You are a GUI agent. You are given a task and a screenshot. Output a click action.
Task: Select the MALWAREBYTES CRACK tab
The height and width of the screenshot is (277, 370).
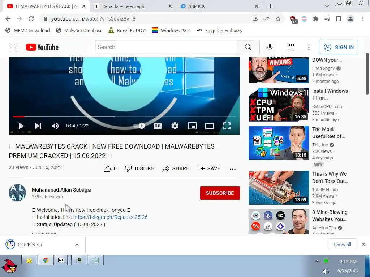click(x=46, y=6)
